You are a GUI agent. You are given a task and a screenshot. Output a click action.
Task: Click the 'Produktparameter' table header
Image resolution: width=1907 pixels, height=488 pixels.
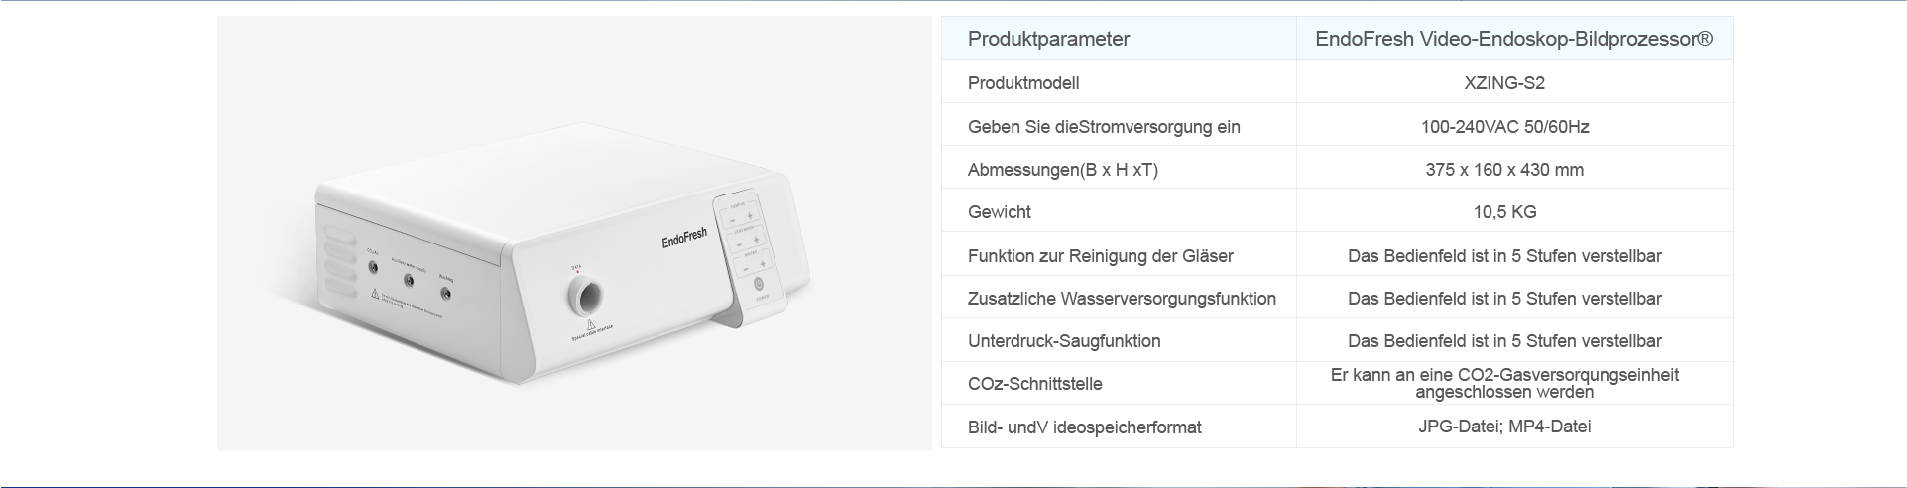coord(1048,39)
